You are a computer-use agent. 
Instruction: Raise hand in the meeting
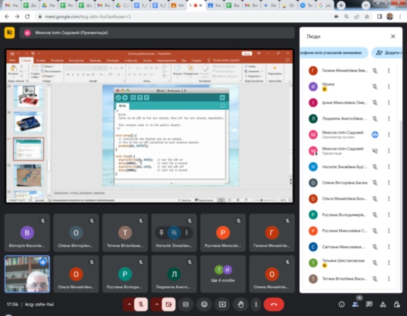tap(240, 304)
